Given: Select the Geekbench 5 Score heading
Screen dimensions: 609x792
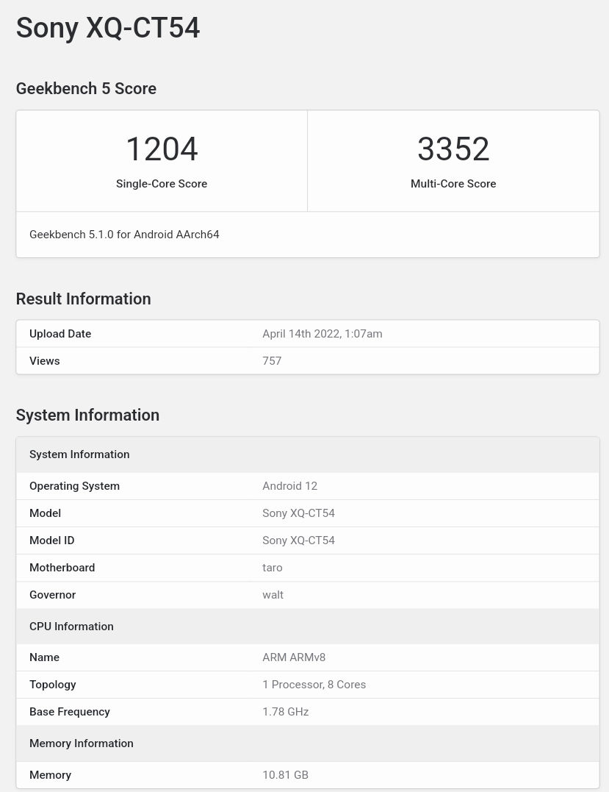Looking at the screenshot, I should coord(86,88).
